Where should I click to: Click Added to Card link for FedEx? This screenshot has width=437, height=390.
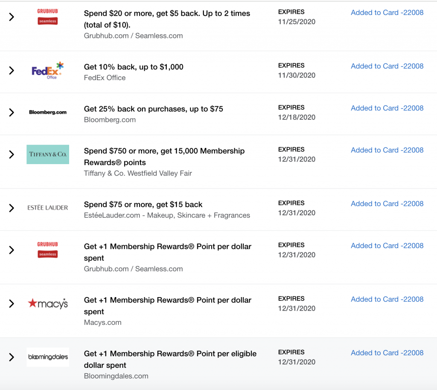click(x=387, y=66)
